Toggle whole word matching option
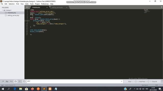 coord(11,81)
